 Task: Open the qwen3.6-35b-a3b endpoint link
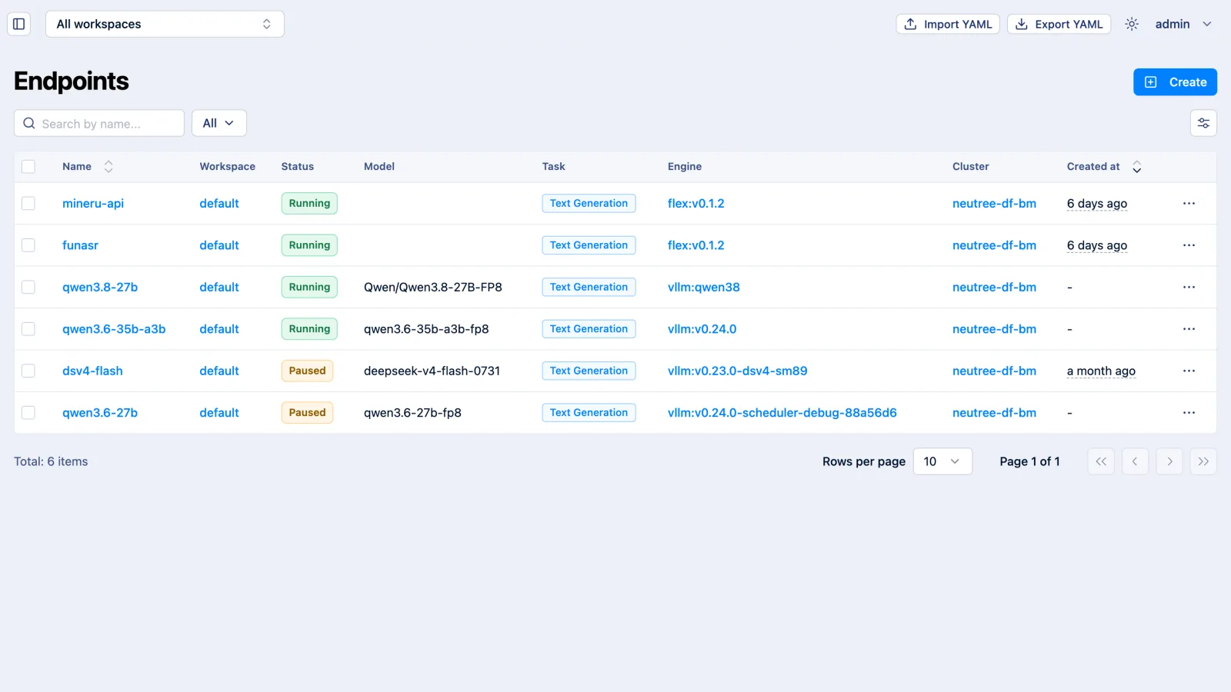pyautogui.click(x=114, y=329)
